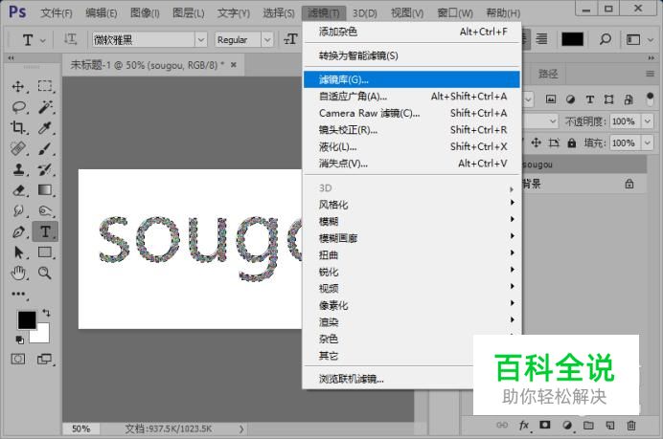Toggle Quick Mask mode icon
This screenshot has height=439, width=663.
tap(18, 360)
